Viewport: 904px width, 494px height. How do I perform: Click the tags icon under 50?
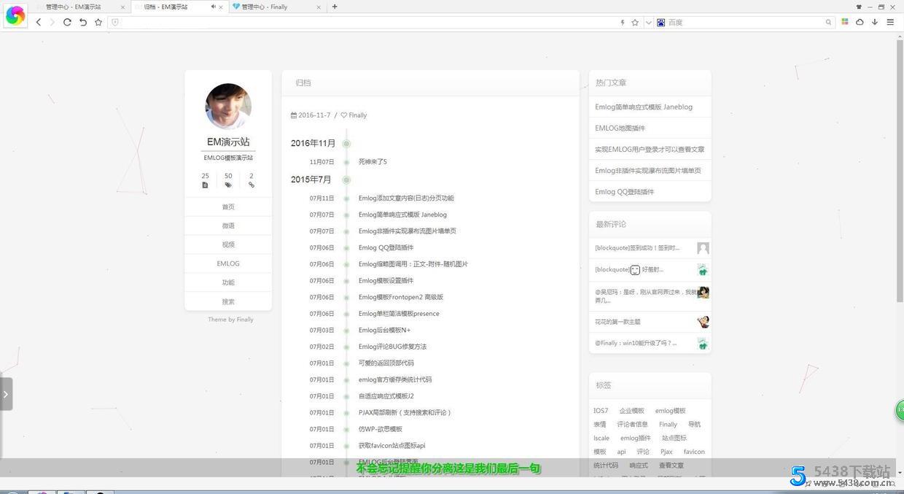228,185
